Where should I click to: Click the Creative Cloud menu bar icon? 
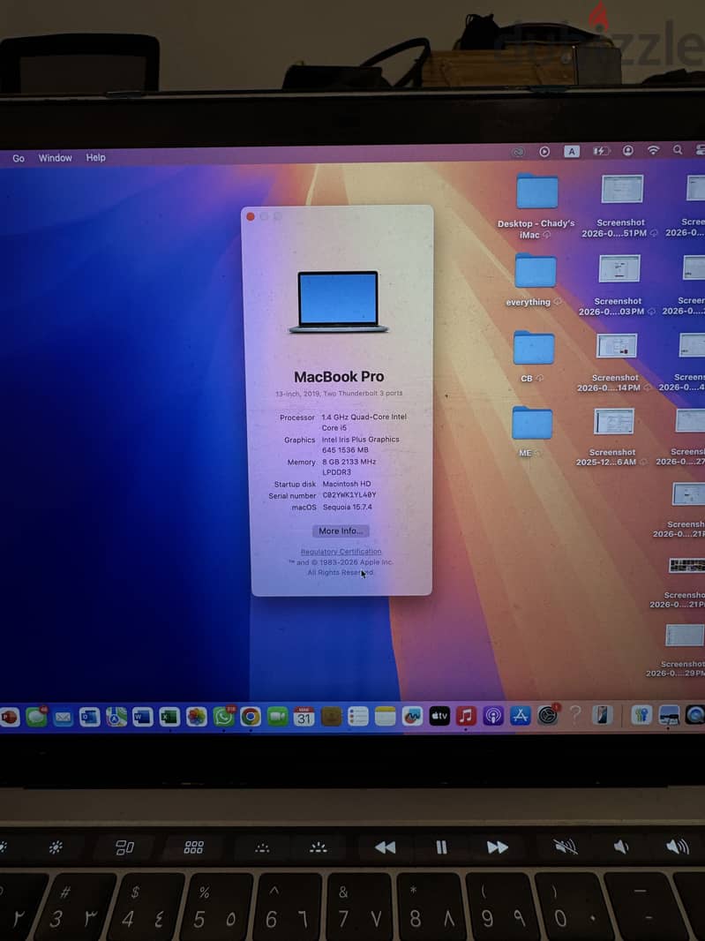[x=518, y=152]
